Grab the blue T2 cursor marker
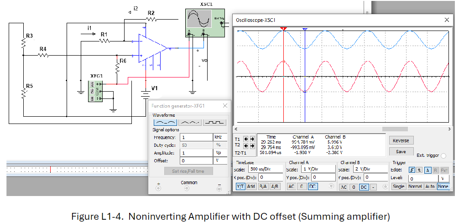Image resolution: width=464 pixels, height=222 pixels. click(x=305, y=29)
